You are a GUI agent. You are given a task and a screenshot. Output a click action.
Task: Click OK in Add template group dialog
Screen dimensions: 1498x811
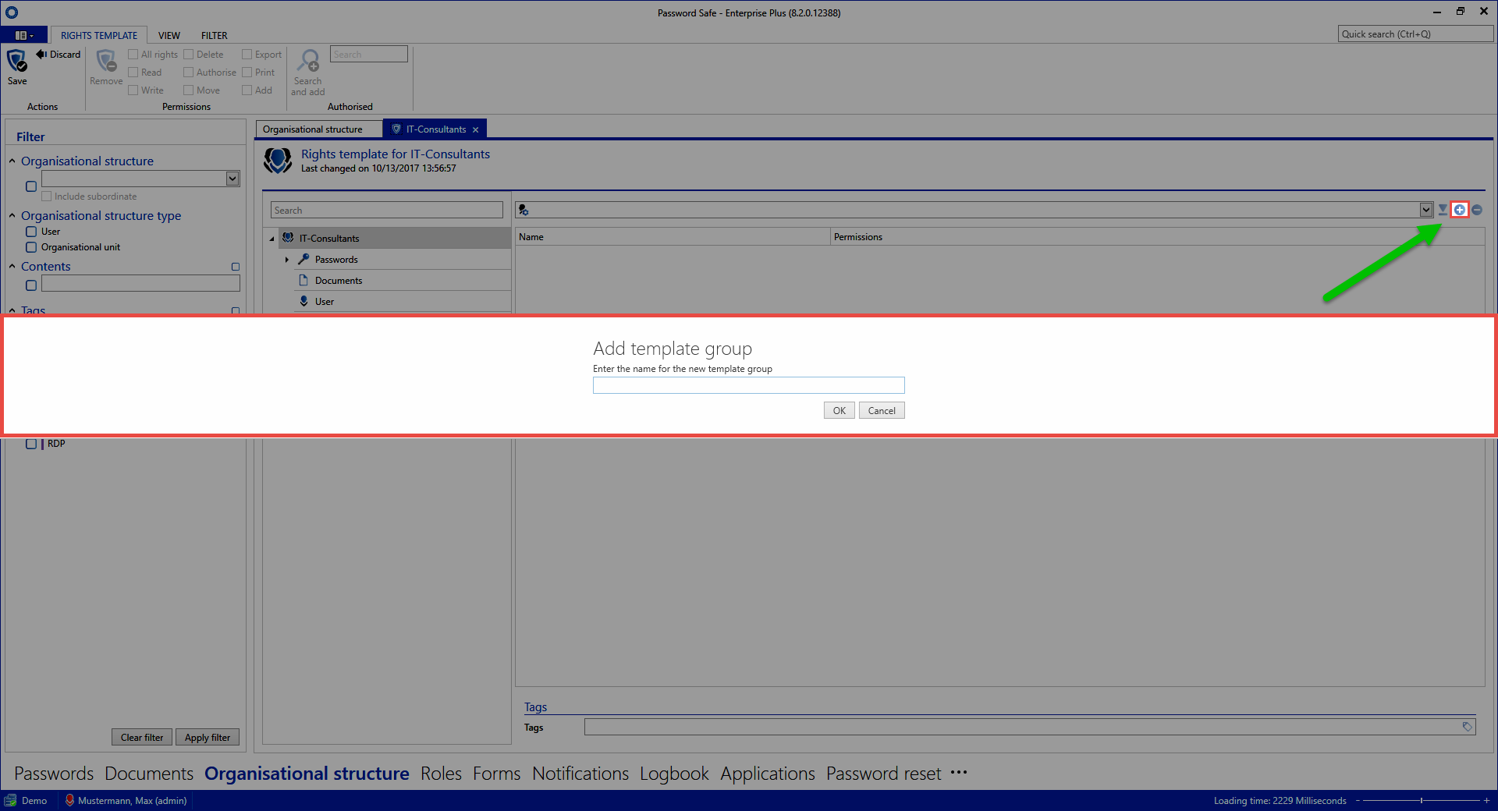tap(840, 411)
